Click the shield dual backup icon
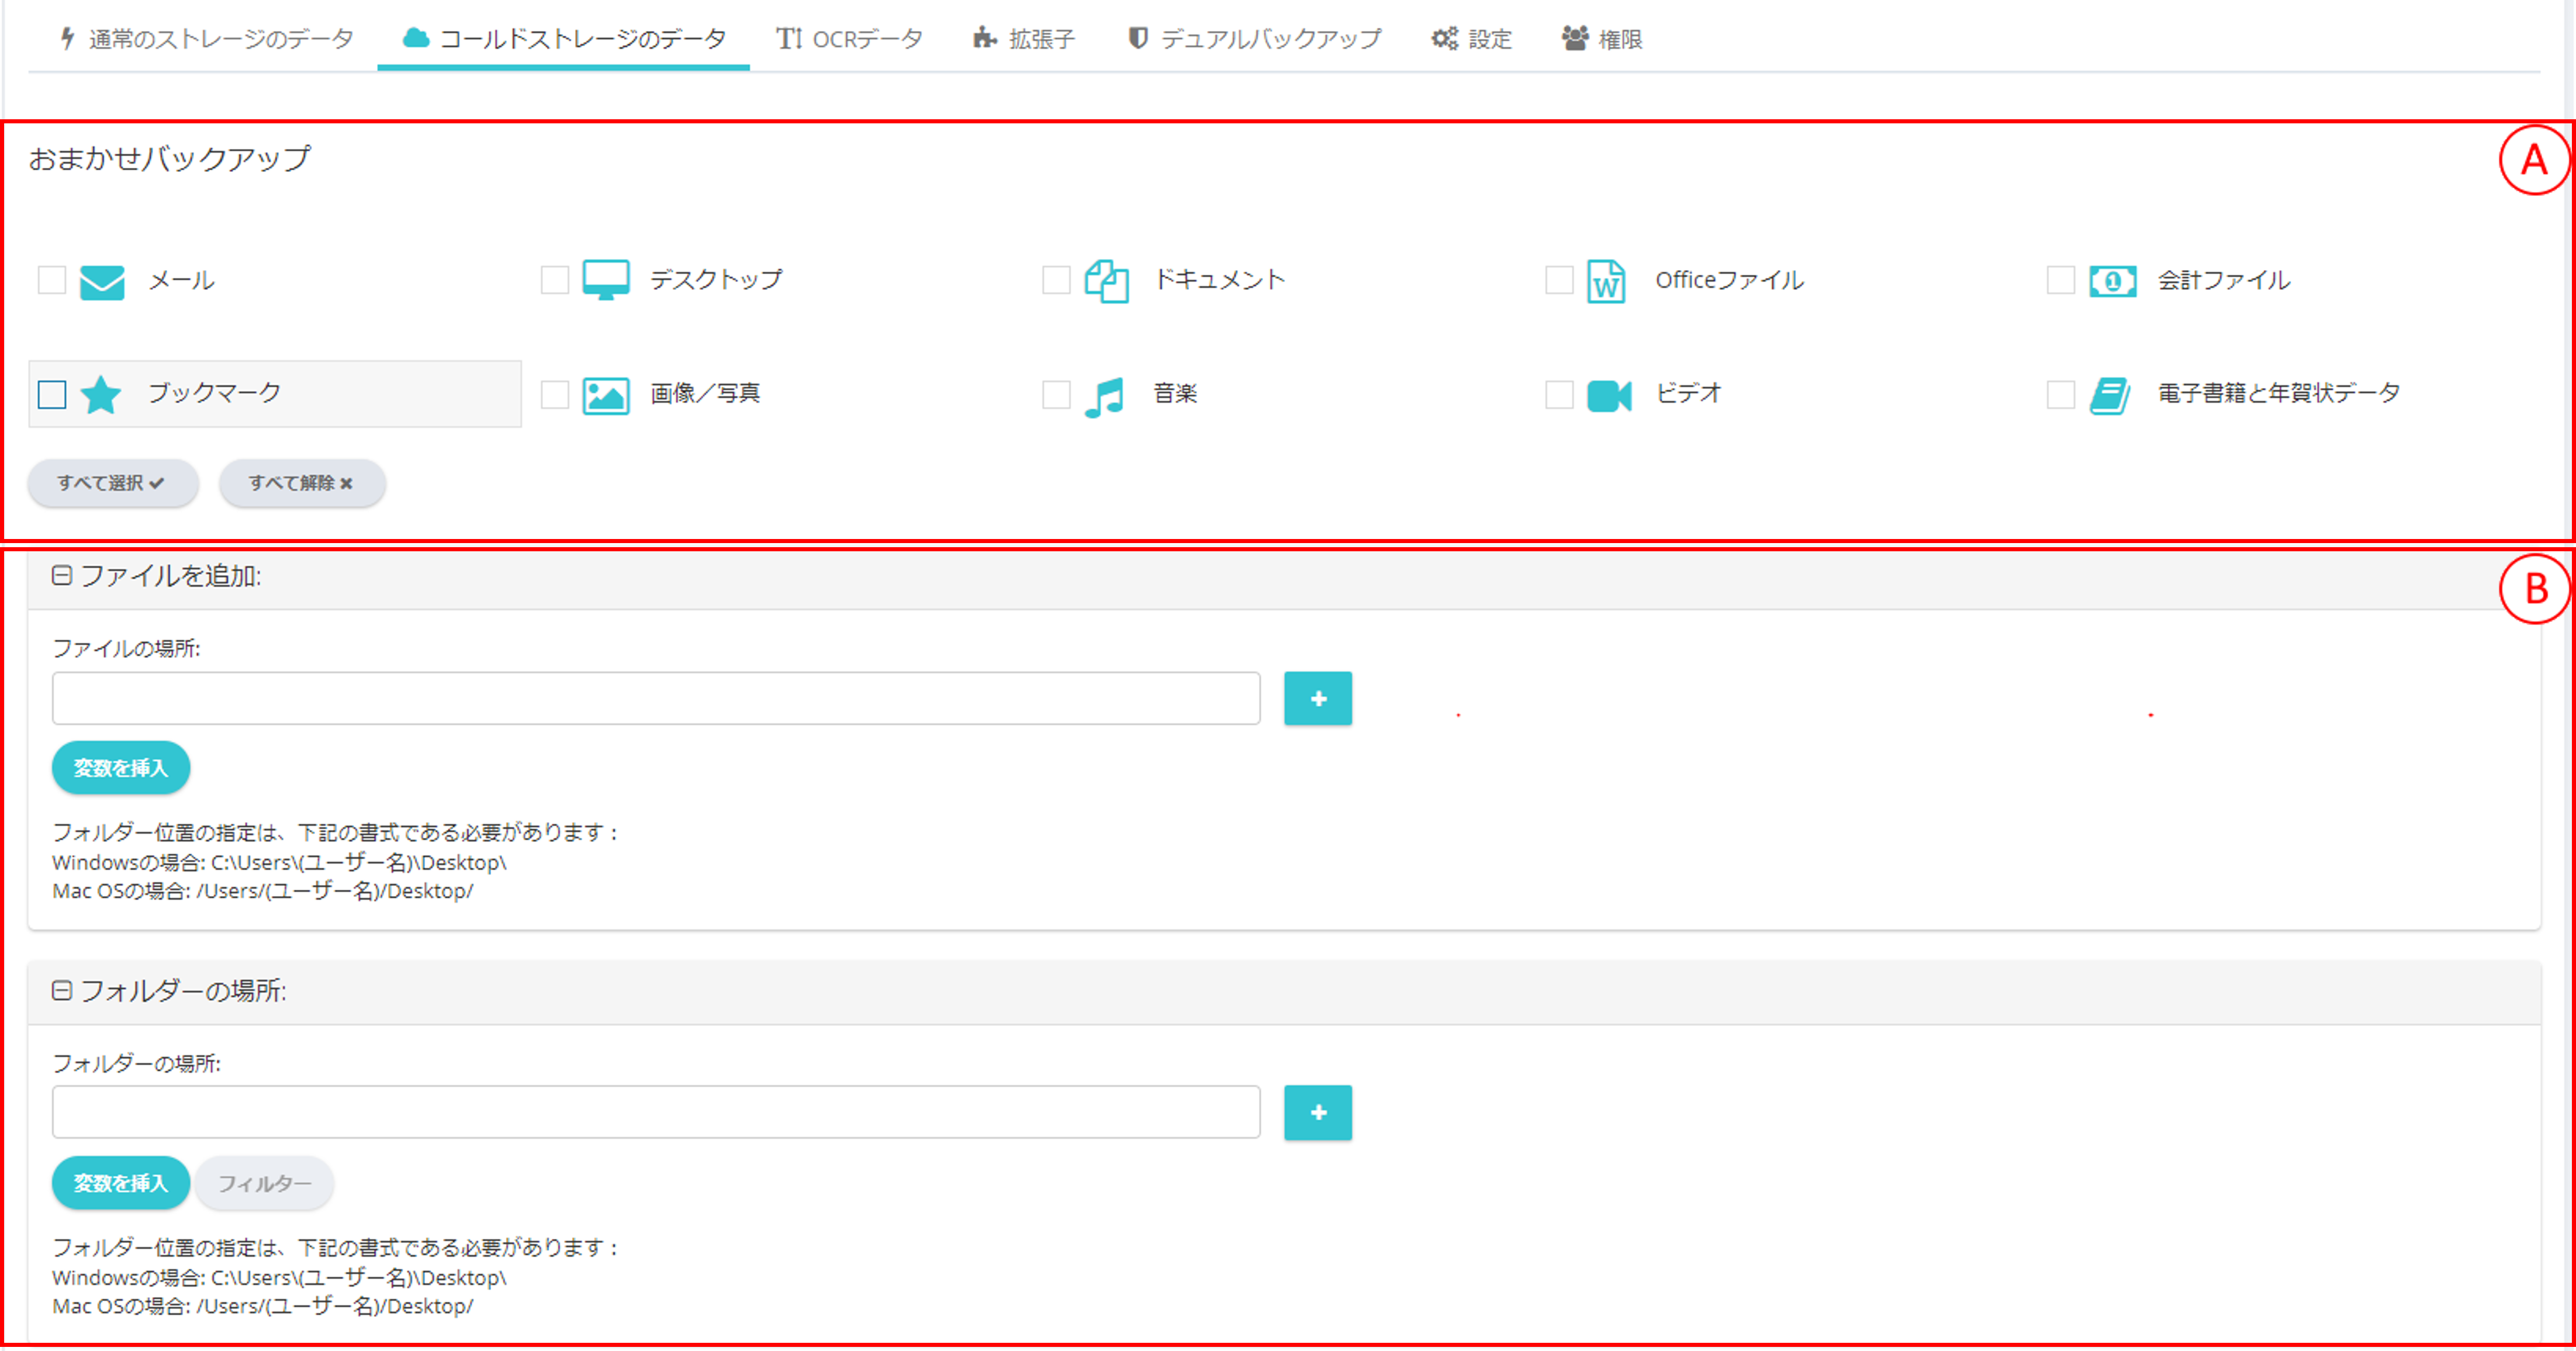This screenshot has height=1351, width=2576. (x=1138, y=38)
